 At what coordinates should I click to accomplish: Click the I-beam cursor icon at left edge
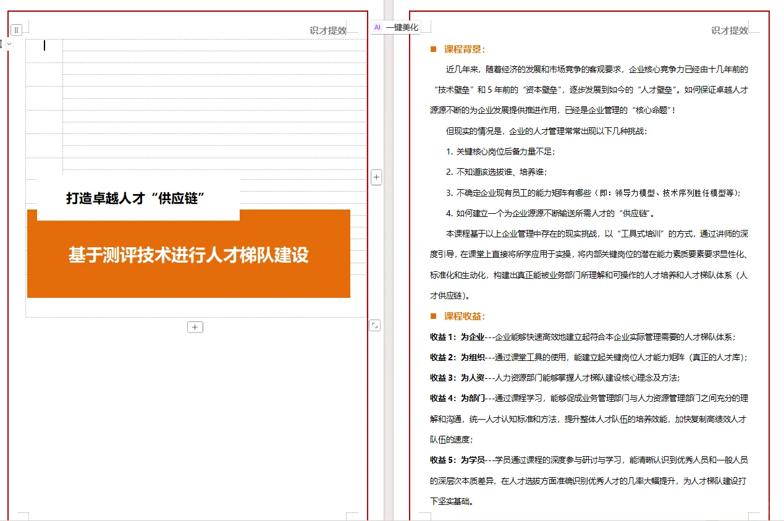tap(2, 44)
